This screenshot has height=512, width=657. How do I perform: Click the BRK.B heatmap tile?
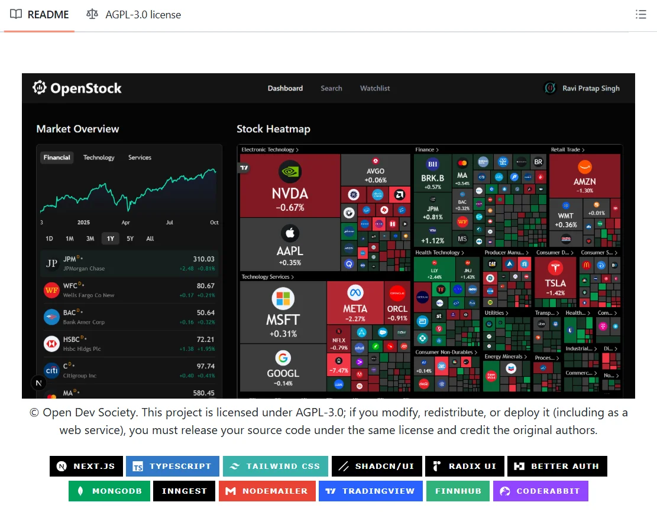pos(432,173)
